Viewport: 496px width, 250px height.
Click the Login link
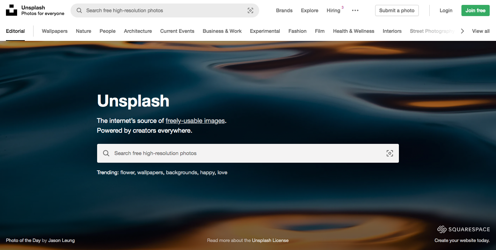(446, 10)
